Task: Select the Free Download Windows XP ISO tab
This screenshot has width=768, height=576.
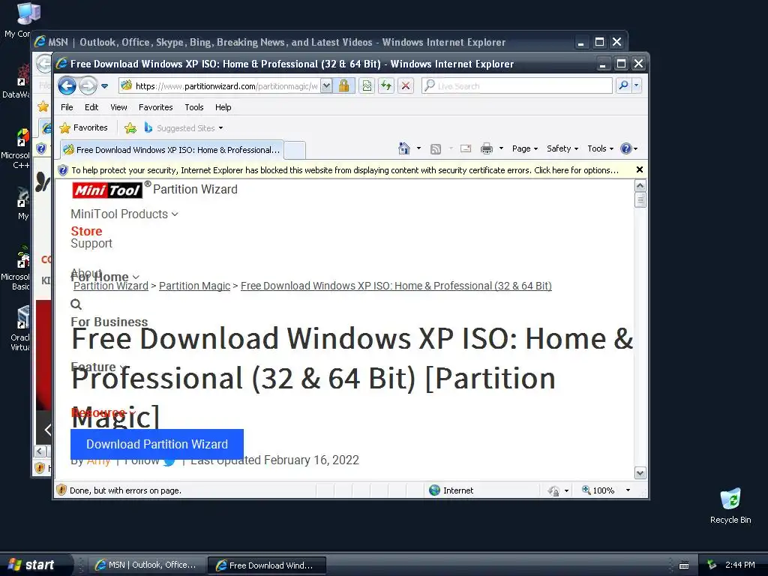Action: click(172, 150)
